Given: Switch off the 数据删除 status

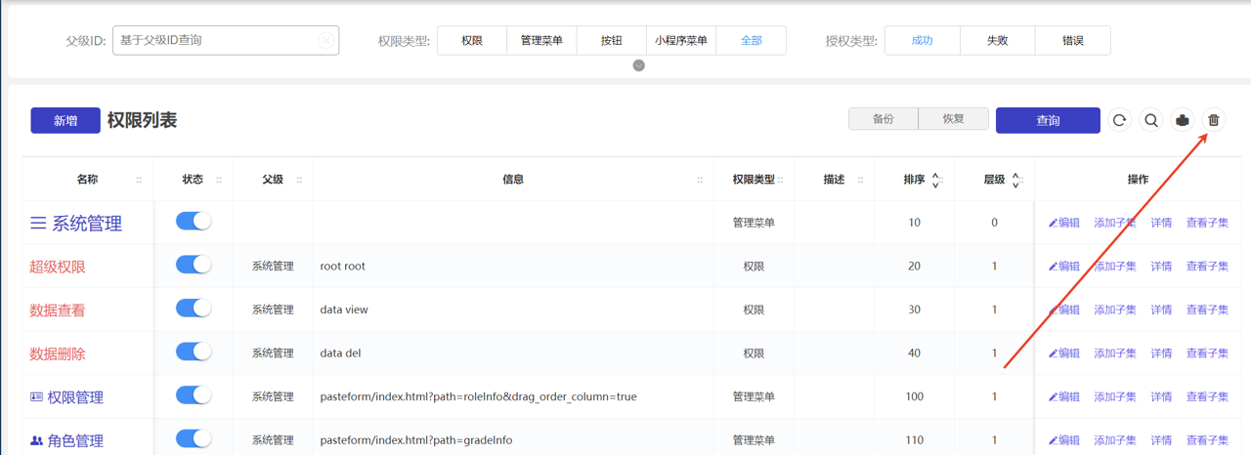Looking at the screenshot, I should point(194,352).
